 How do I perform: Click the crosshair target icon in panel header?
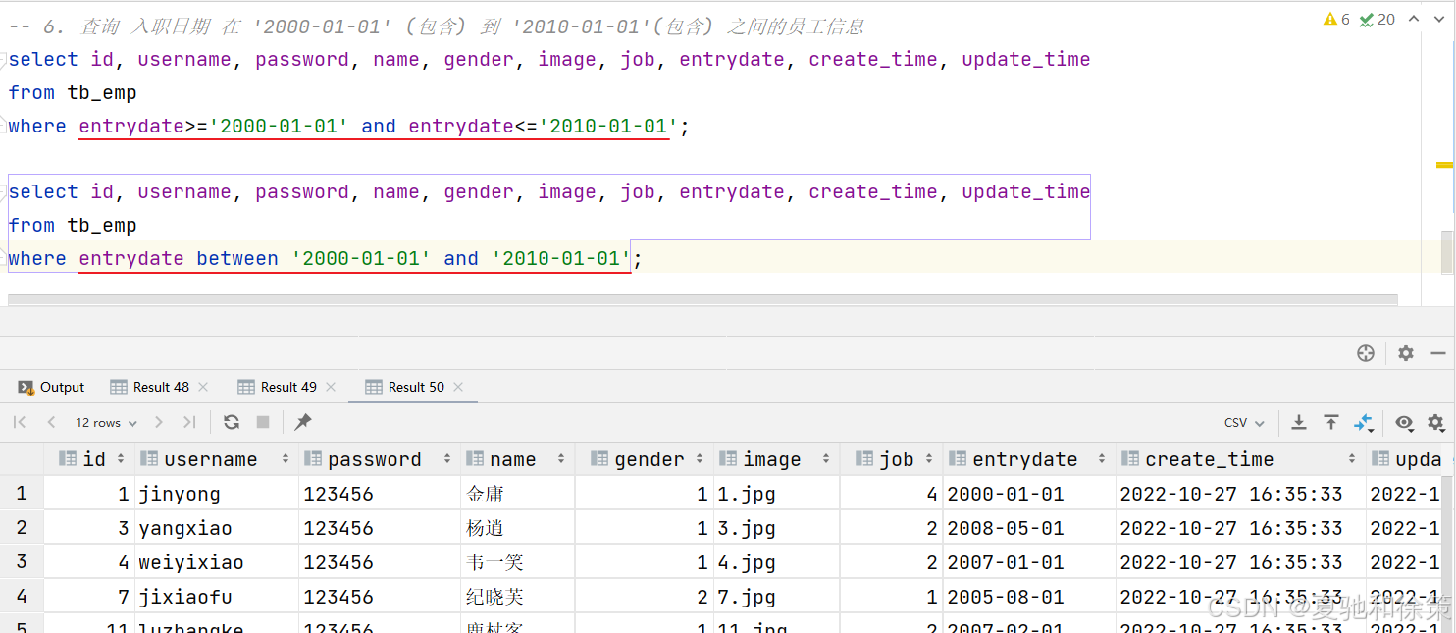pyautogui.click(x=1366, y=353)
